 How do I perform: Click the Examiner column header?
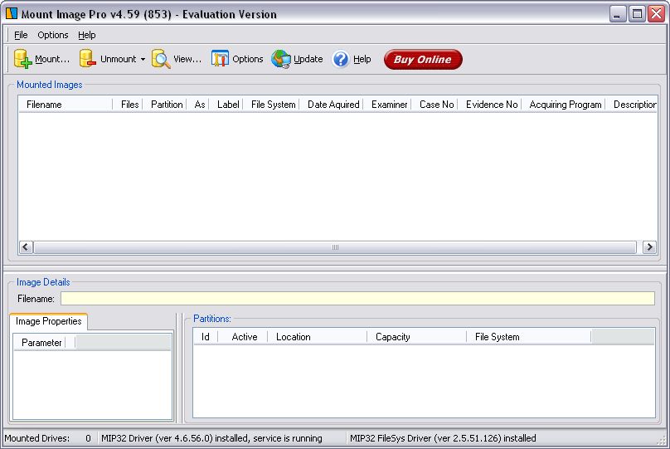coord(387,105)
